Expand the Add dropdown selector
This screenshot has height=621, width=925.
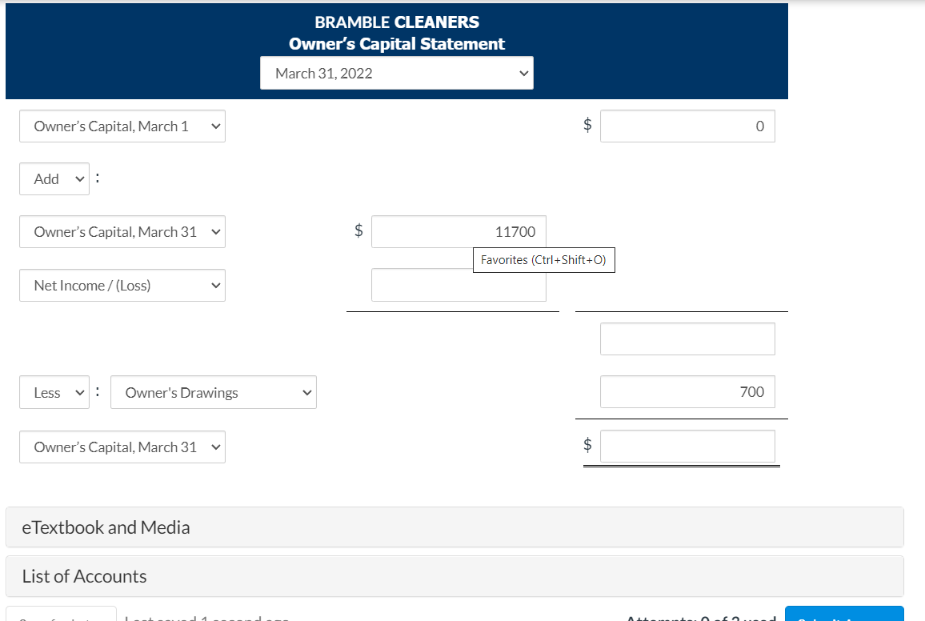coord(54,178)
